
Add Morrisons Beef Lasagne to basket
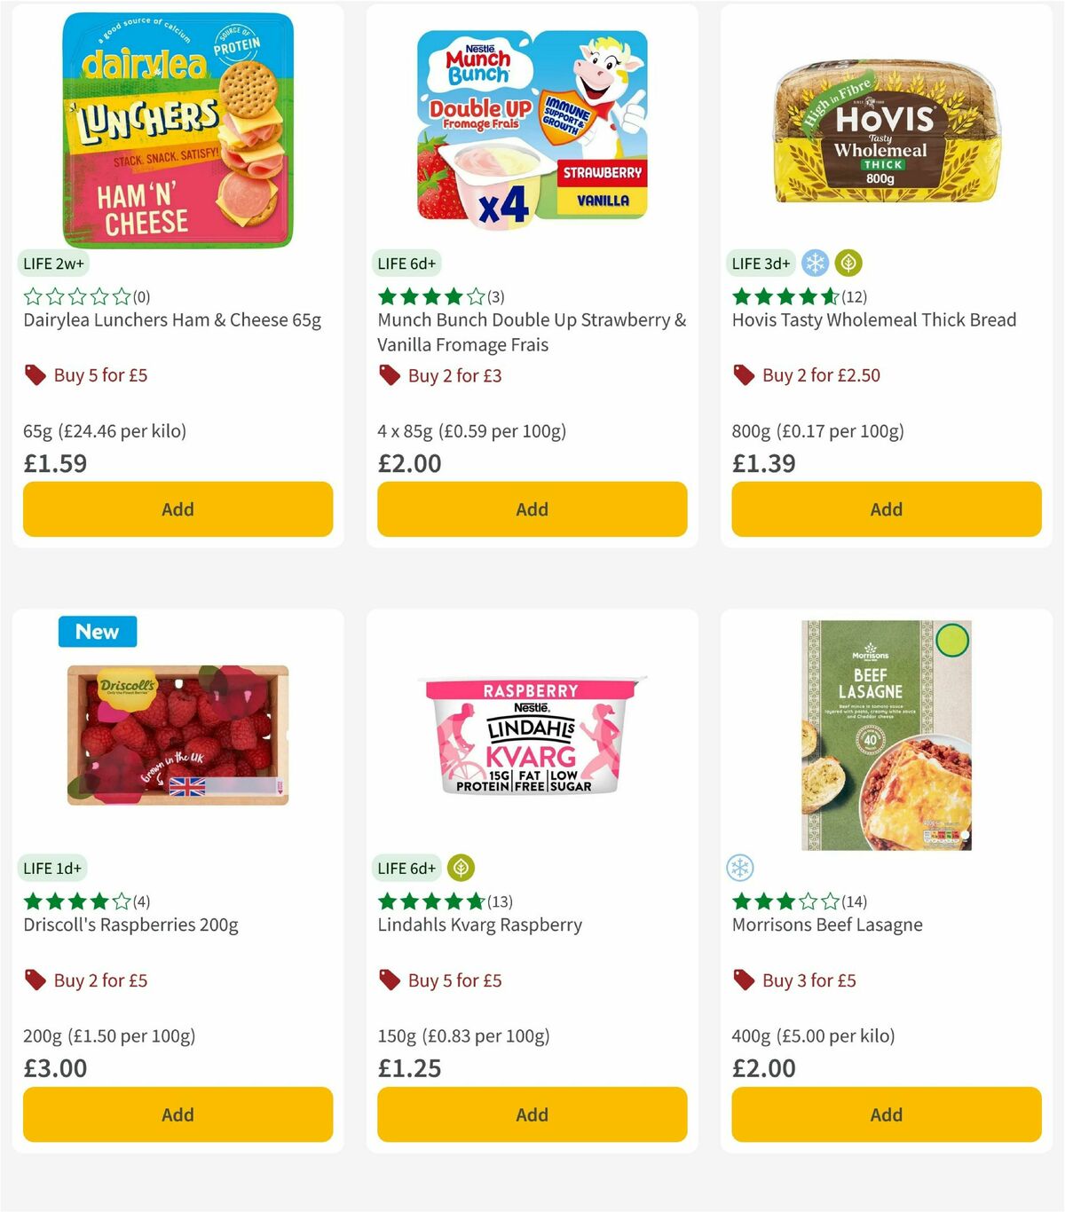(886, 1114)
